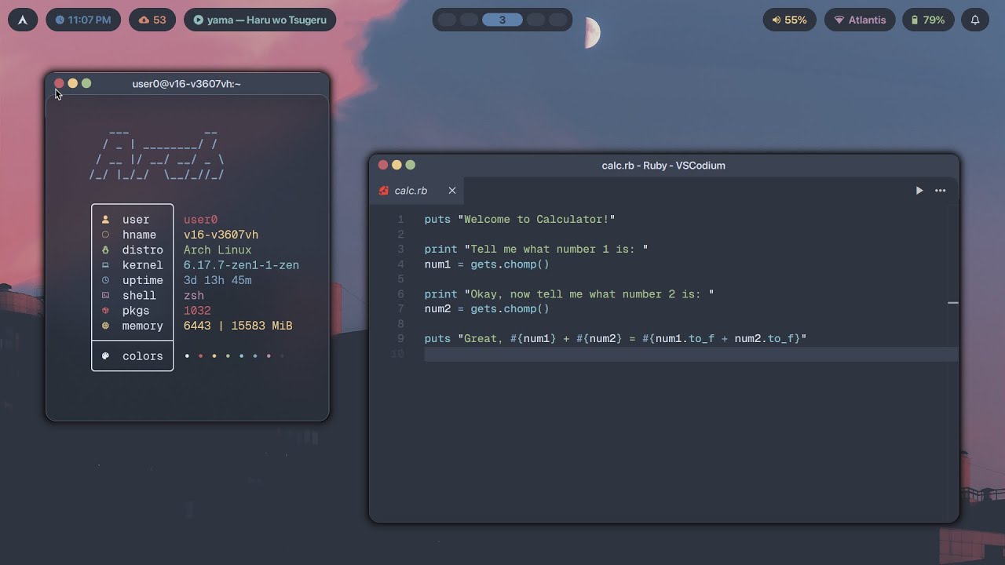Click the kernel laptop icon in terminal
The height and width of the screenshot is (565, 1005).
click(105, 265)
